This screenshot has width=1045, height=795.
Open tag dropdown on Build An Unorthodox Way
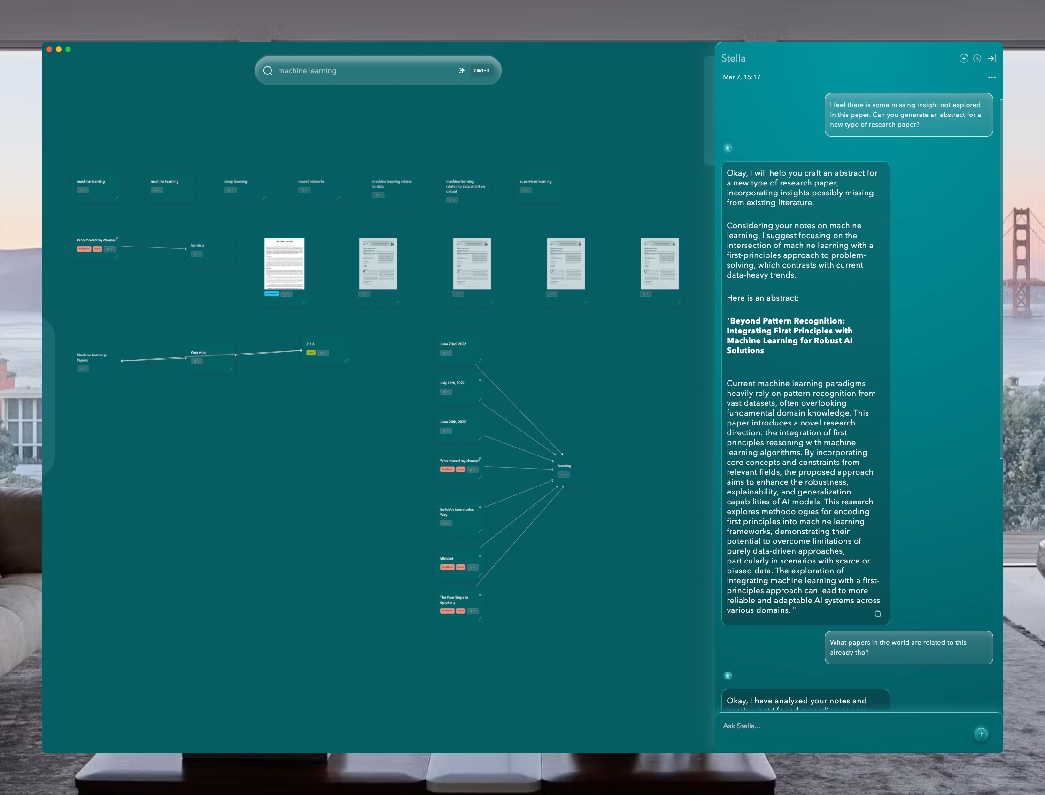pos(446,524)
